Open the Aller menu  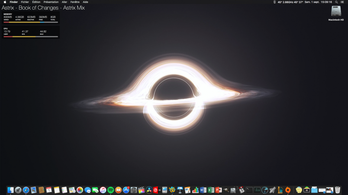pos(64,2)
